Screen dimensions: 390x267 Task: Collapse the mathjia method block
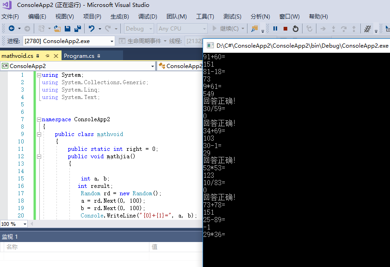pos(39,156)
